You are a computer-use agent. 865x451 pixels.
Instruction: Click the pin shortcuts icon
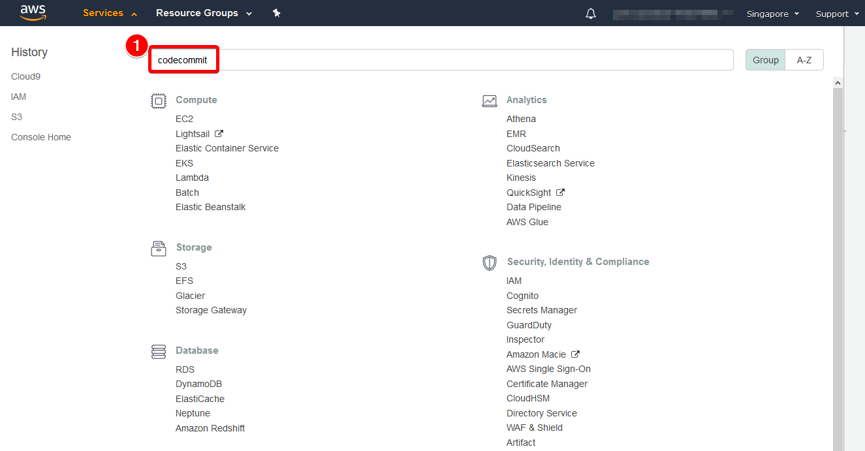point(276,13)
